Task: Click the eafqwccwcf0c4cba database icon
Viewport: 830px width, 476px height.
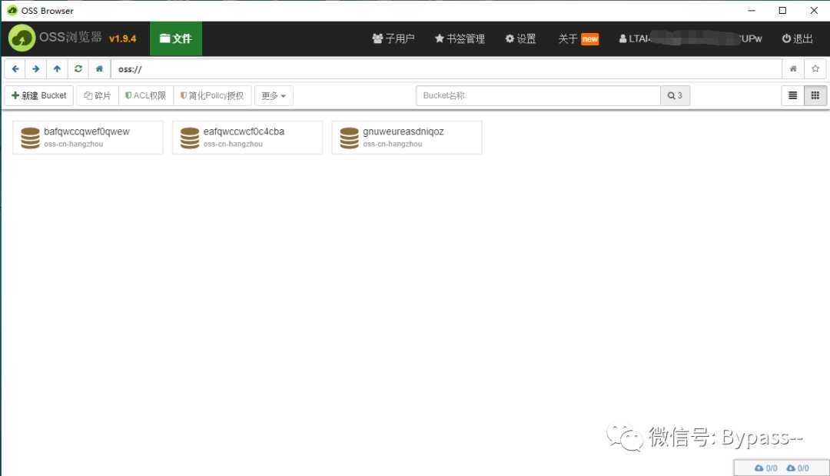Action: (x=190, y=138)
